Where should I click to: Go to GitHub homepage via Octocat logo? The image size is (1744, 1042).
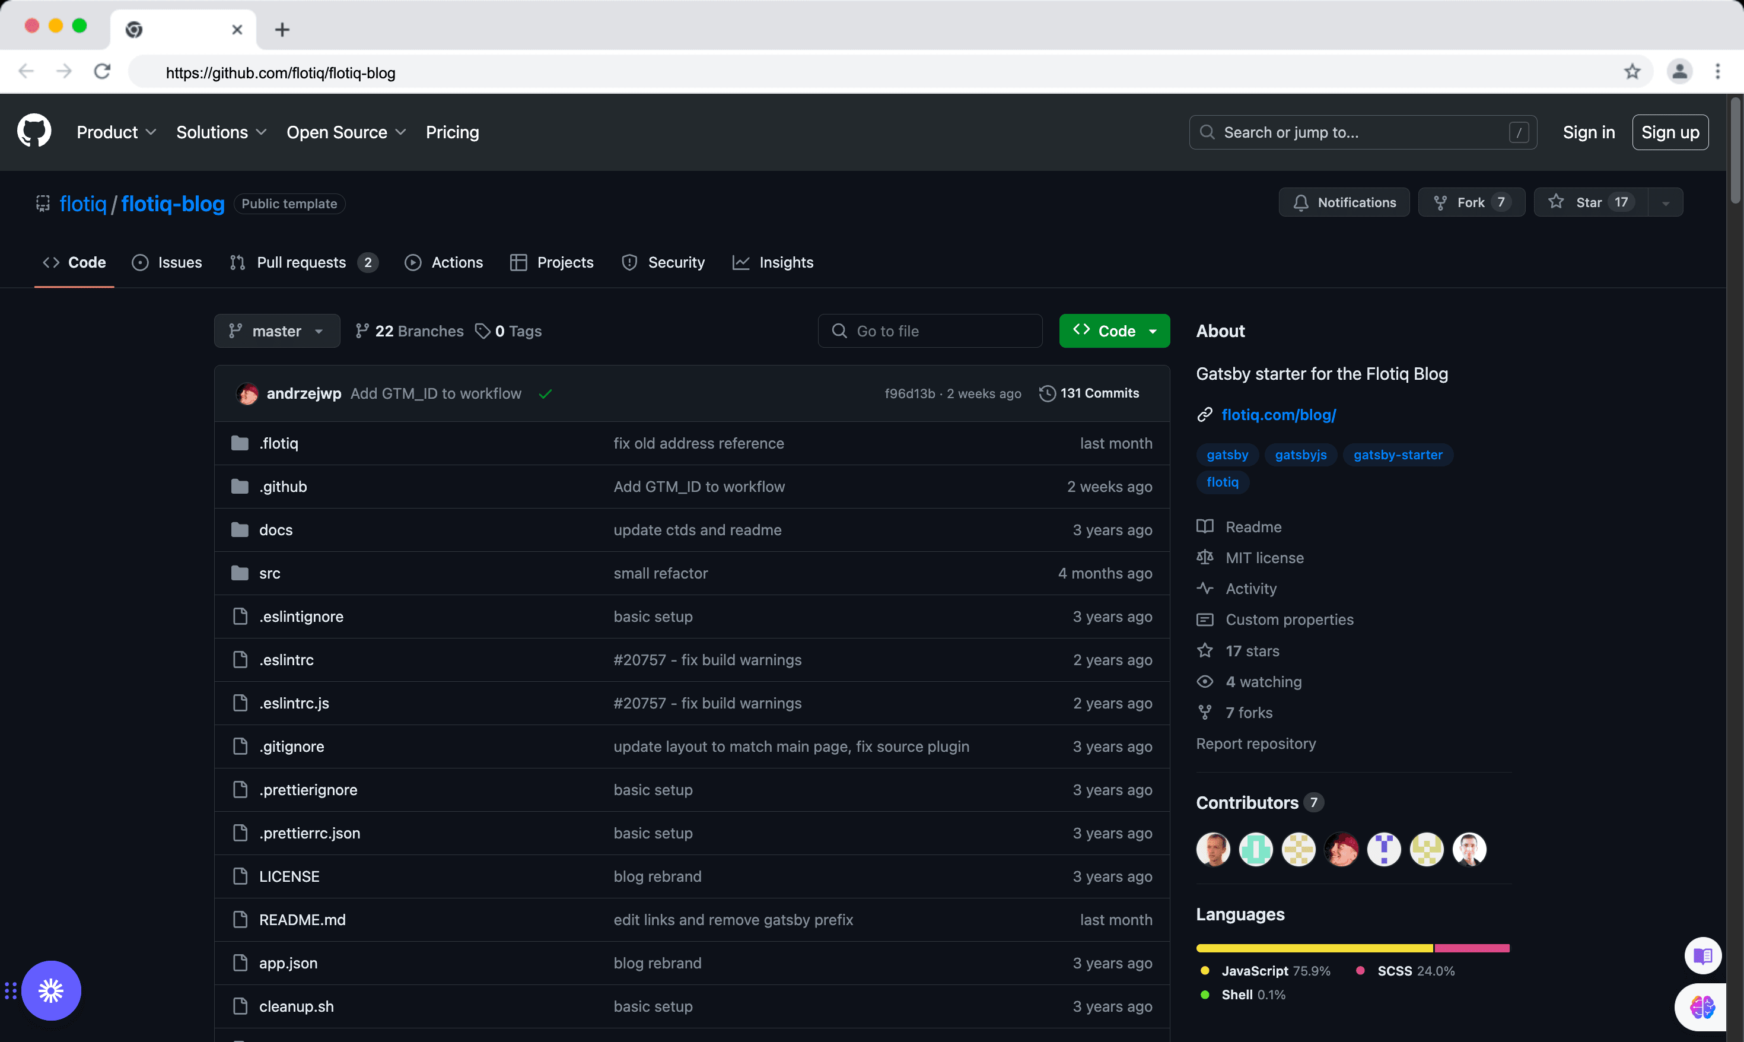pyautogui.click(x=34, y=131)
